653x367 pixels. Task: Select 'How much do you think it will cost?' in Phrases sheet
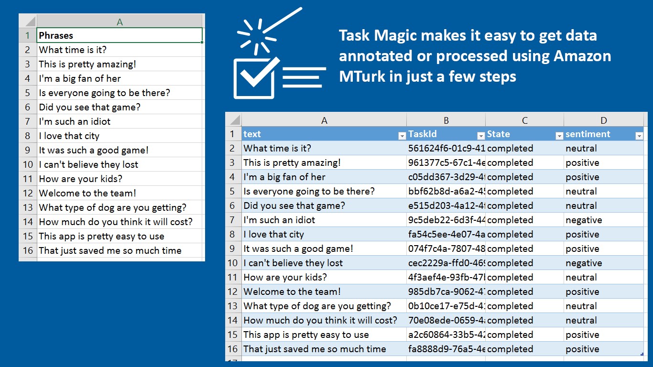tap(120, 222)
